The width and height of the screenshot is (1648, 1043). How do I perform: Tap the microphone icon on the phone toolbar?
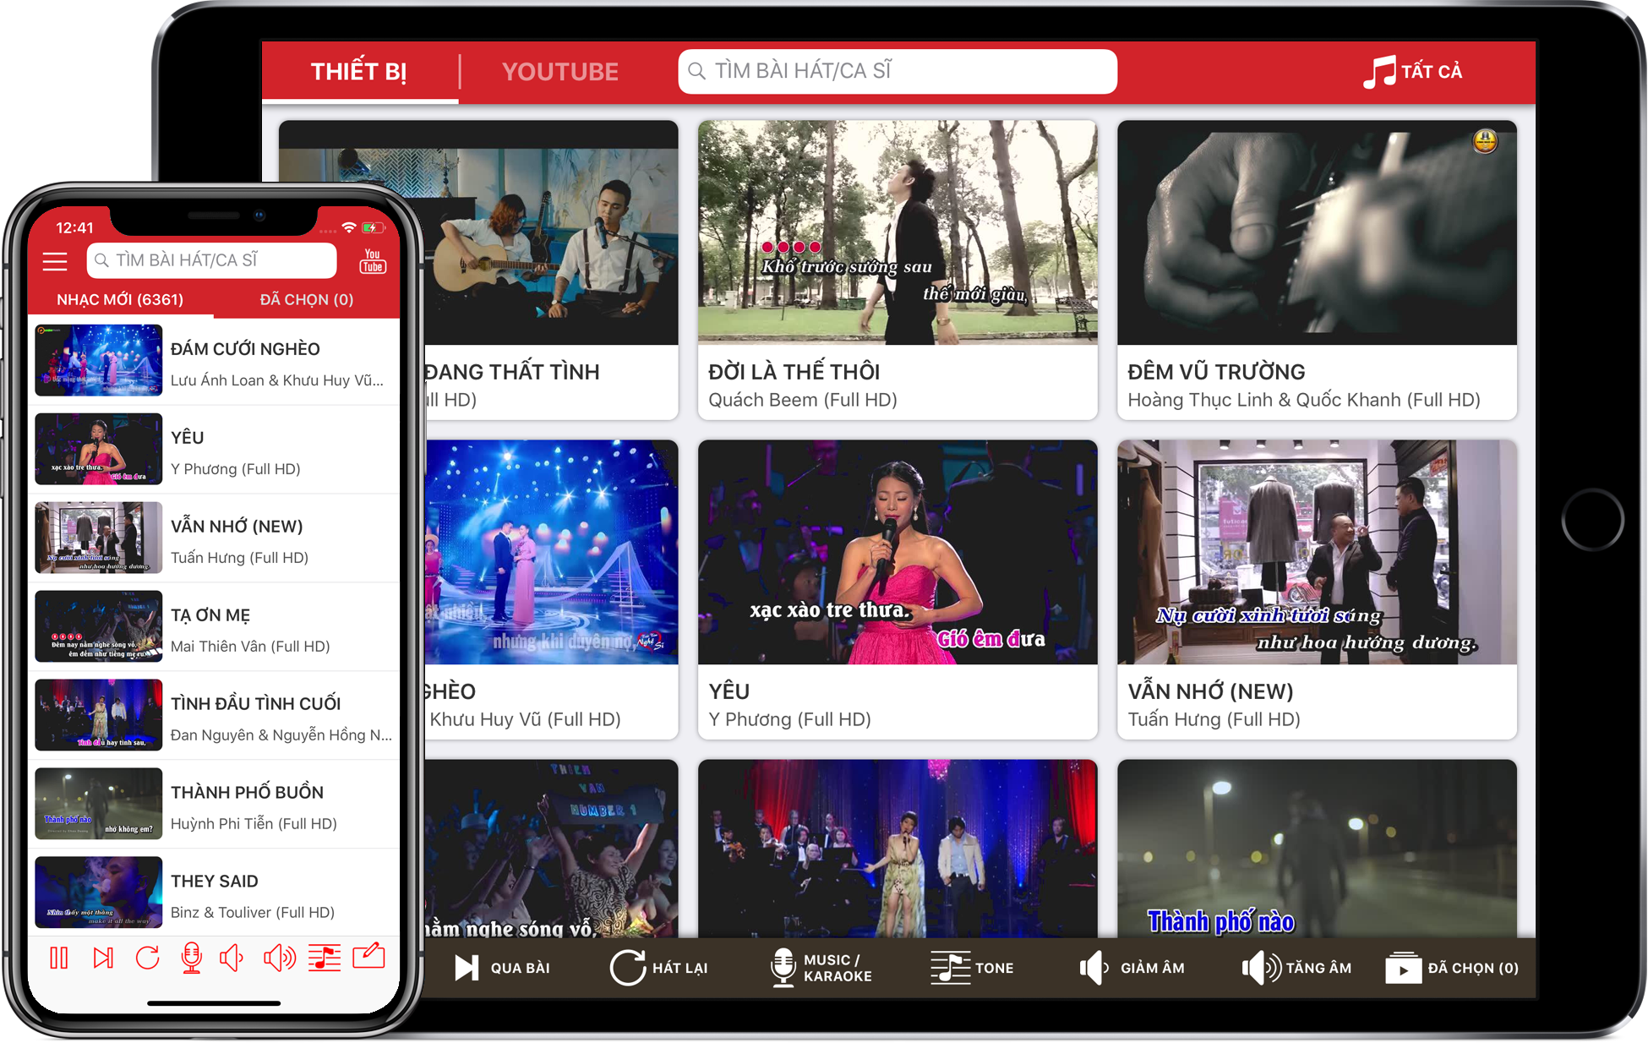click(x=192, y=958)
